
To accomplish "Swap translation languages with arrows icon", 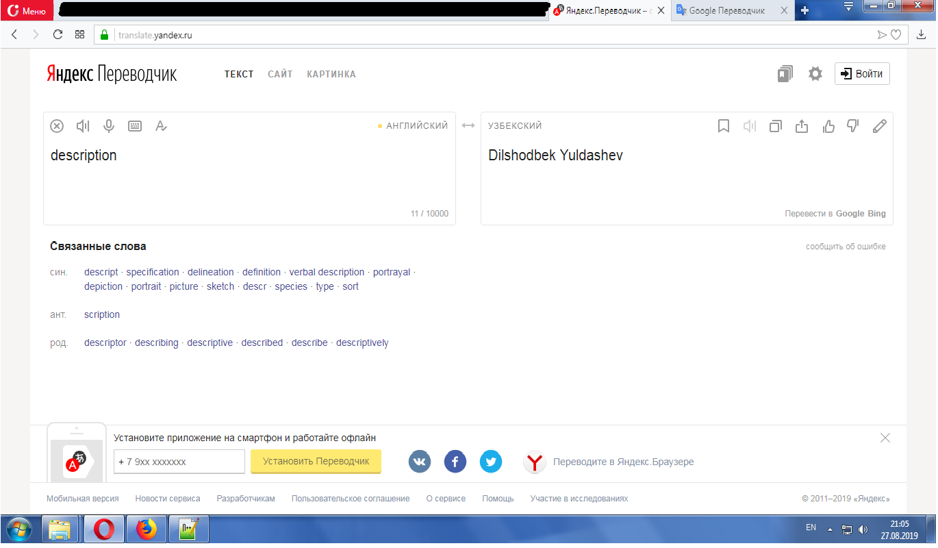I will [468, 126].
